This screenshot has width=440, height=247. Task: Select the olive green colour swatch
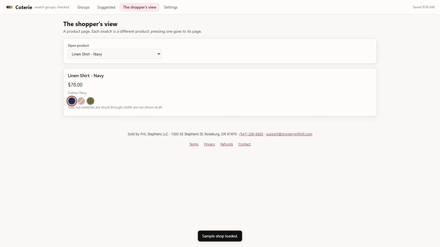(90, 101)
